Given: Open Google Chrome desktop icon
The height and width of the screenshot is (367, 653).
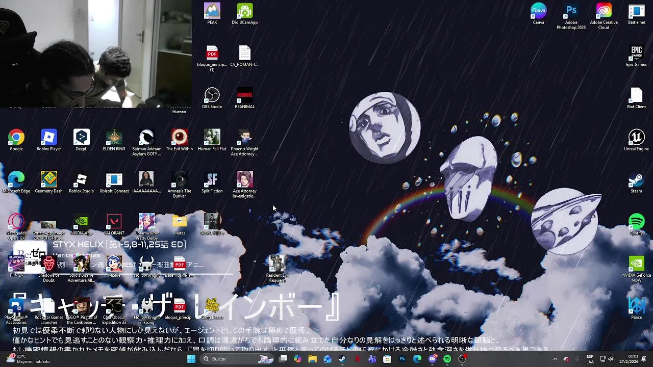Looking at the screenshot, I should (16, 140).
